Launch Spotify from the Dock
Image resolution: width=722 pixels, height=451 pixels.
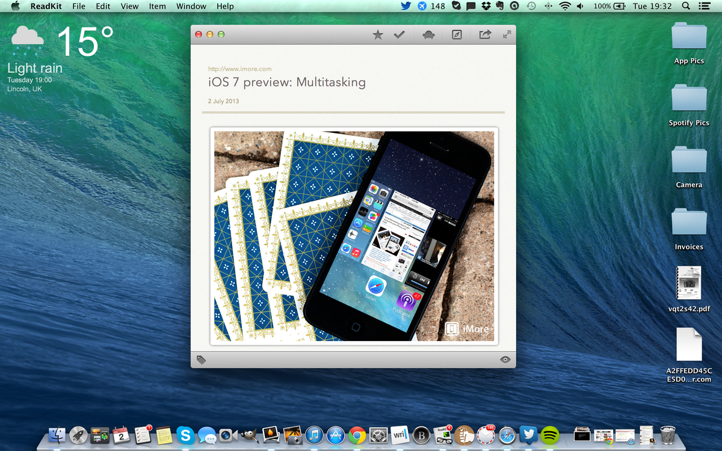551,434
